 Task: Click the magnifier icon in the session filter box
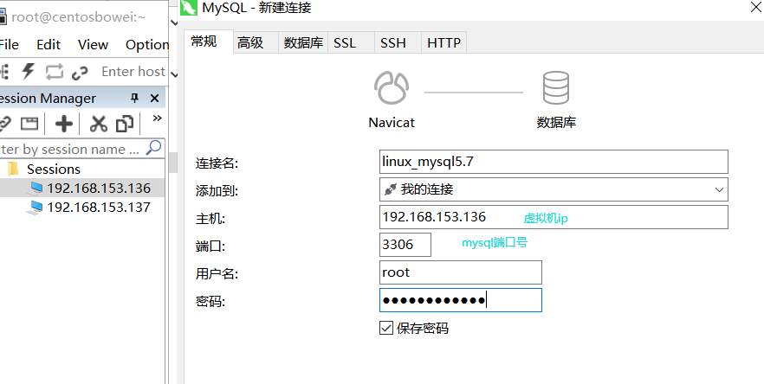click(x=153, y=148)
